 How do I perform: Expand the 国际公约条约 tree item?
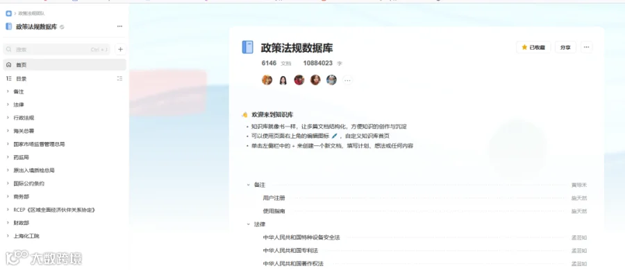(x=8, y=183)
